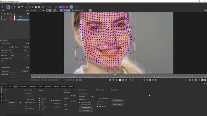
Task: Click the gear column icon in Layers header
Action: click(x=5, y=14)
